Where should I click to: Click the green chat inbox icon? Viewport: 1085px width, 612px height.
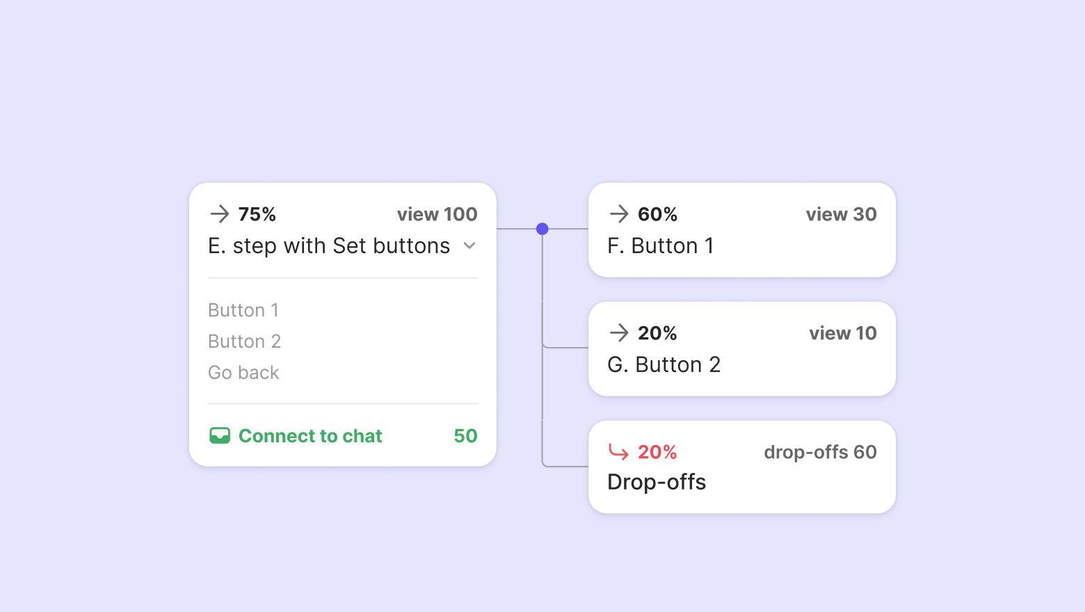pyautogui.click(x=220, y=436)
